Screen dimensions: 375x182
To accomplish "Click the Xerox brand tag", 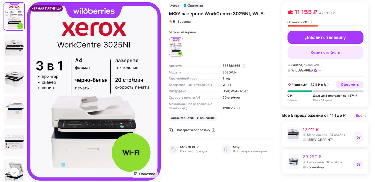I will [174, 5].
